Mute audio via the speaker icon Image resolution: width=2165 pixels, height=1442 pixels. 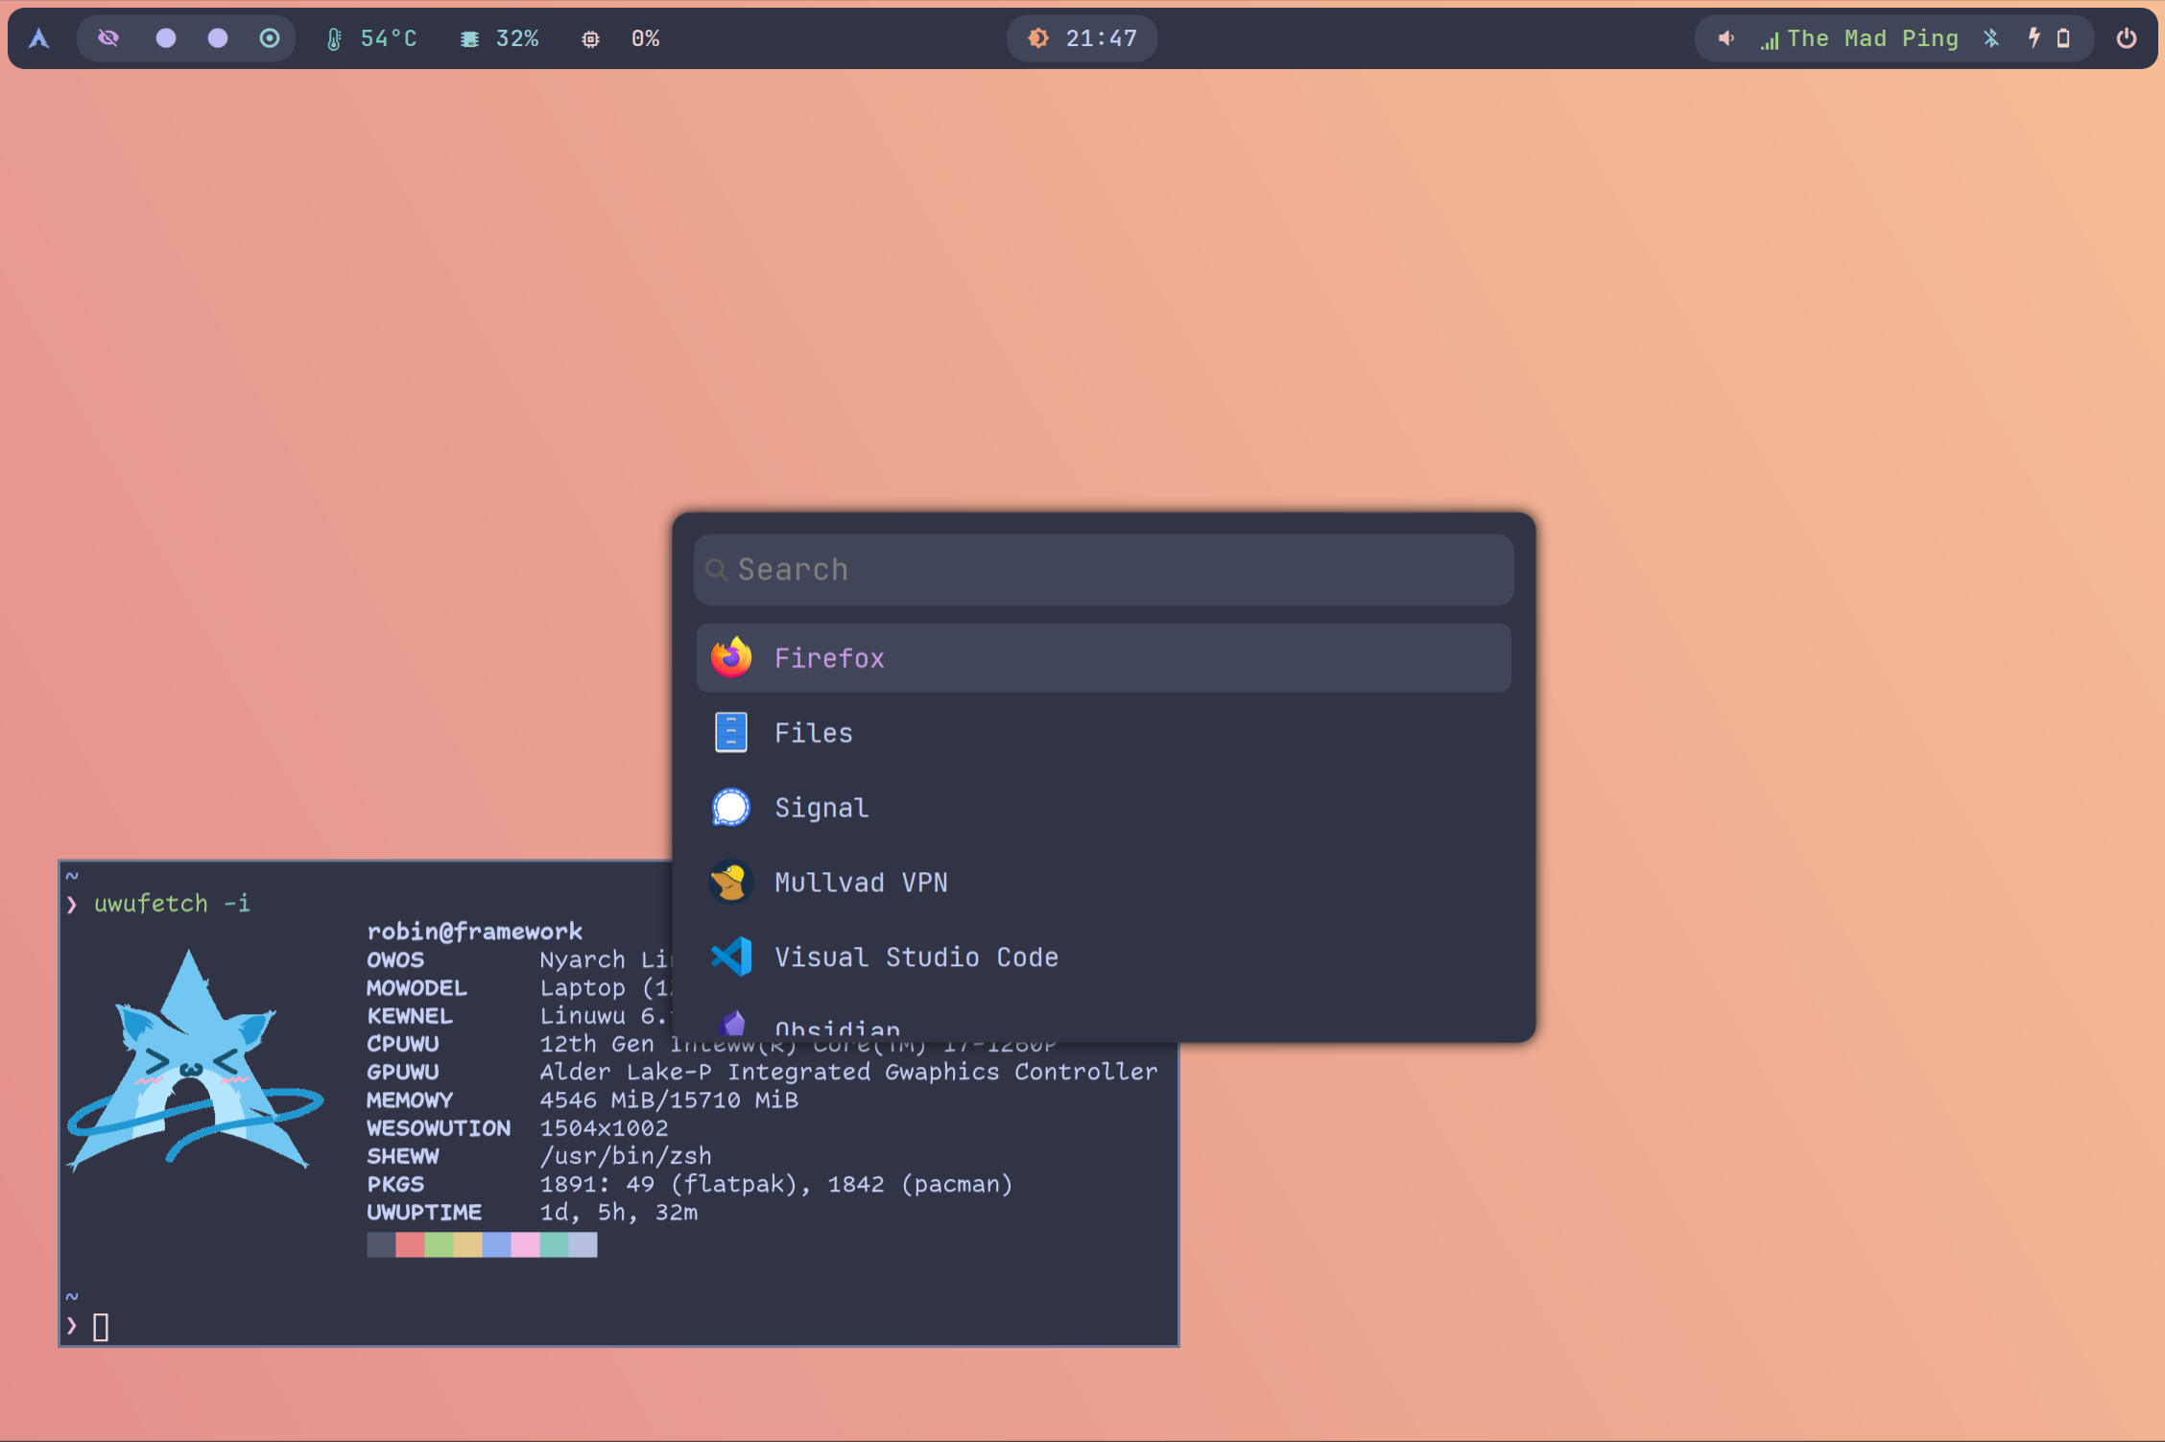pyautogui.click(x=1725, y=38)
